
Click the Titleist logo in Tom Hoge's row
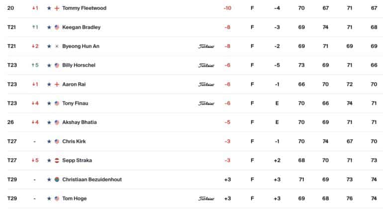pos(206,199)
